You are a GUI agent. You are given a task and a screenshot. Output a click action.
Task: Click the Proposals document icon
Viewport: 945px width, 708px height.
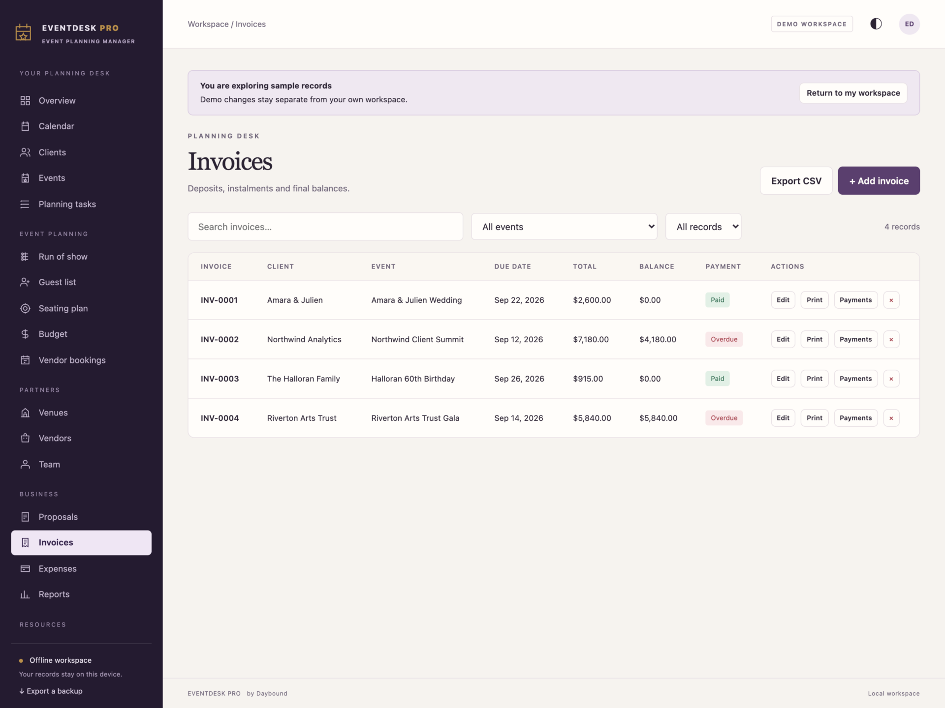(x=25, y=517)
